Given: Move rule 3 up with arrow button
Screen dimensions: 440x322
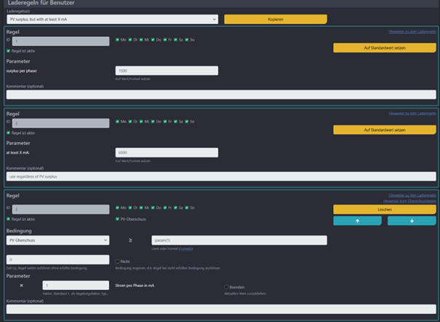Looking at the screenshot, I should (x=357, y=221).
